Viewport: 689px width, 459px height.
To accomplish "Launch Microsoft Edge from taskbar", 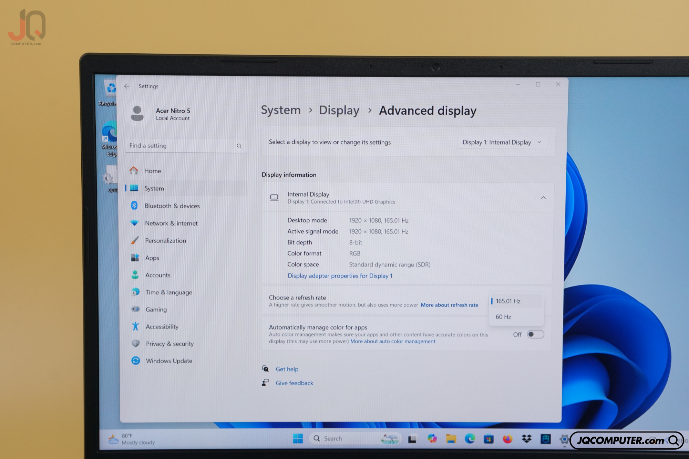I will pyautogui.click(x=470, y=439).
